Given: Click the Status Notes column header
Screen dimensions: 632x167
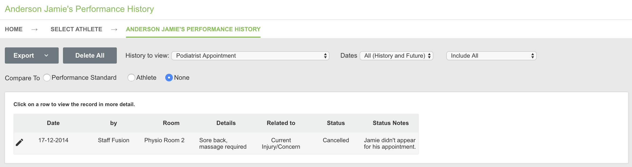Looking at the screenshot, I should [x=391, y=123].
